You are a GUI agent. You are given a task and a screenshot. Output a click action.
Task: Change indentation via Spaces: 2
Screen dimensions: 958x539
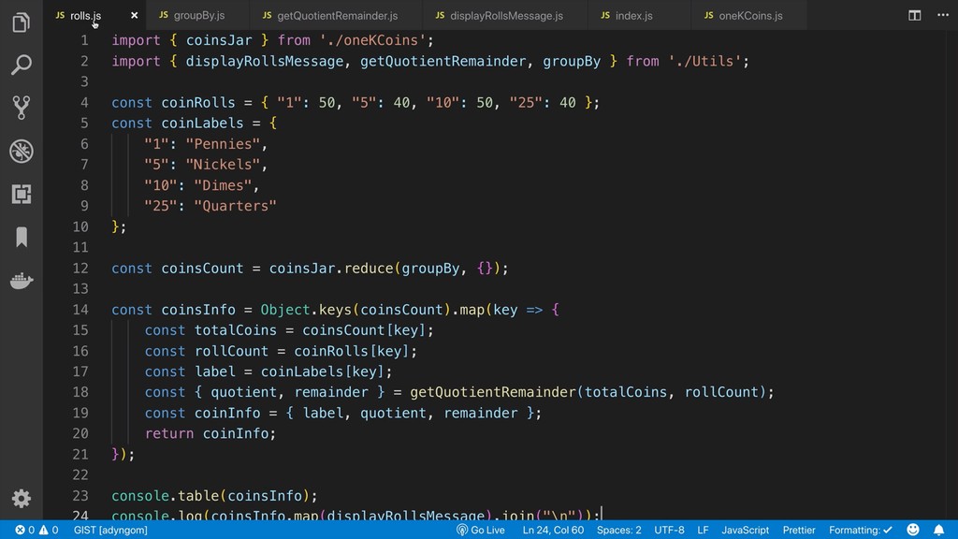[619, 530]
